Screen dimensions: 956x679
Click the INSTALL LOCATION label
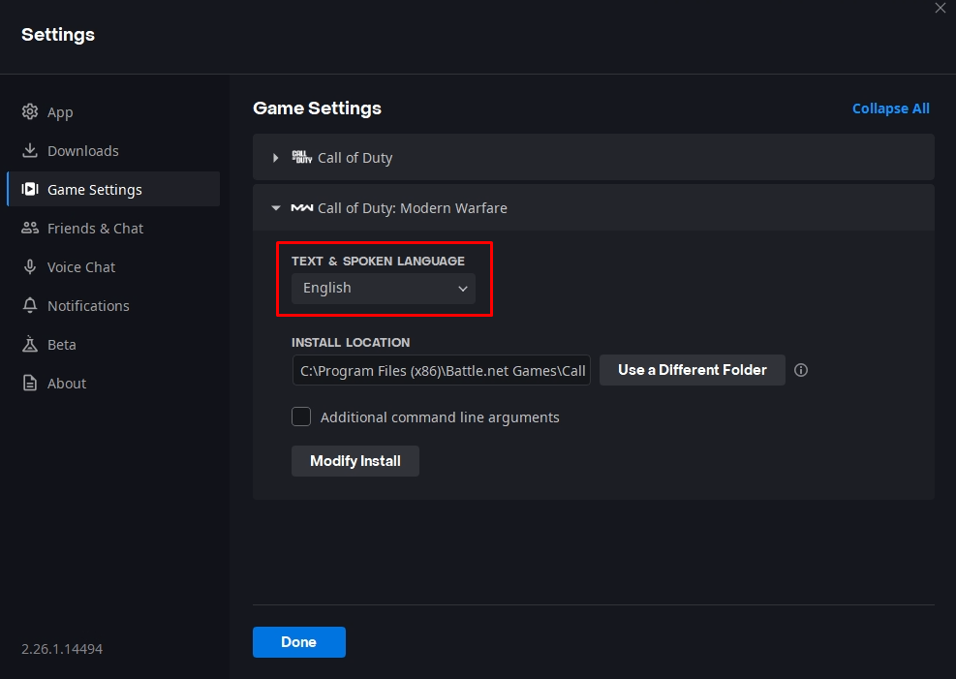point(351,342)
